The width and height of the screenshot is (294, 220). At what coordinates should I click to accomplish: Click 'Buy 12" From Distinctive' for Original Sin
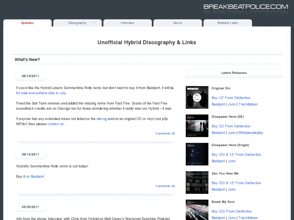[x=231, y=98]
